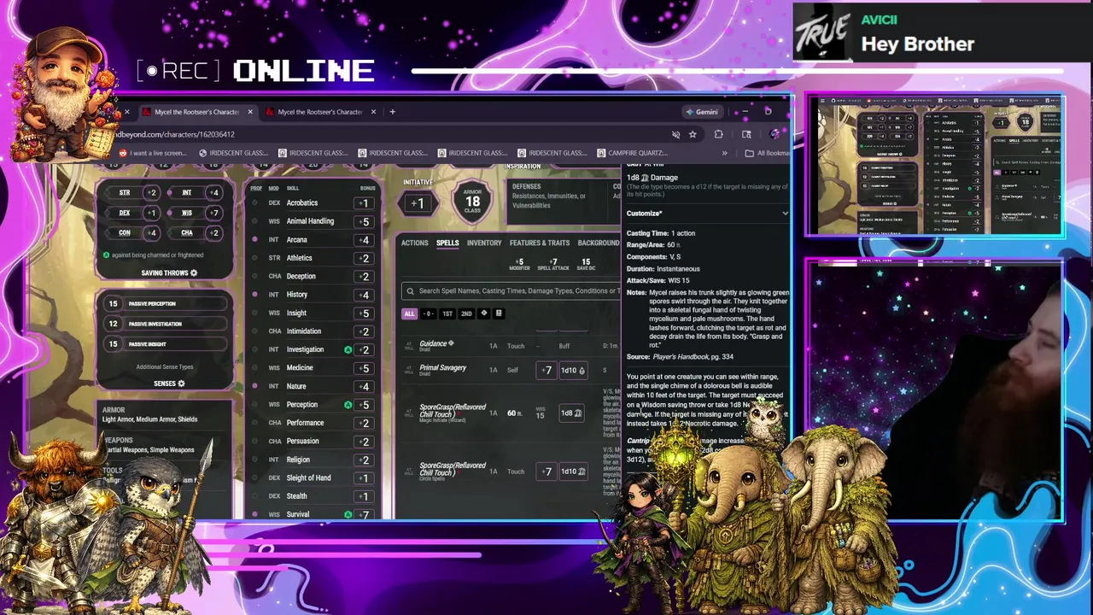The width and height of the screenshot is (1093, 615).
Task: Click the Survival advantage A icon
Action: (x=348, y=514)
